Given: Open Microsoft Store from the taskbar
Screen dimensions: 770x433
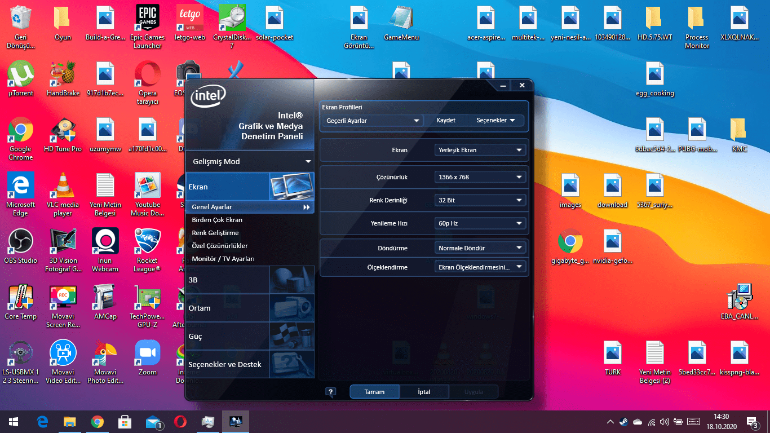Looking at the screenshot, I should pyautogui.click(x=125, y=422).
